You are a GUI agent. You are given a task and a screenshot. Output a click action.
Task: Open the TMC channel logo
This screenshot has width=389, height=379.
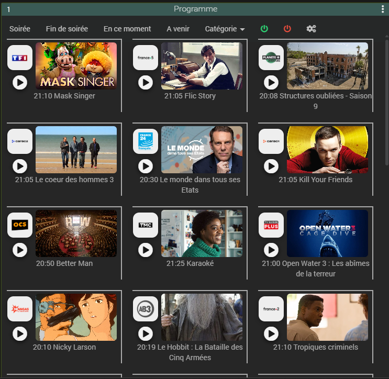pyautogui.click(x=146, y=225)
